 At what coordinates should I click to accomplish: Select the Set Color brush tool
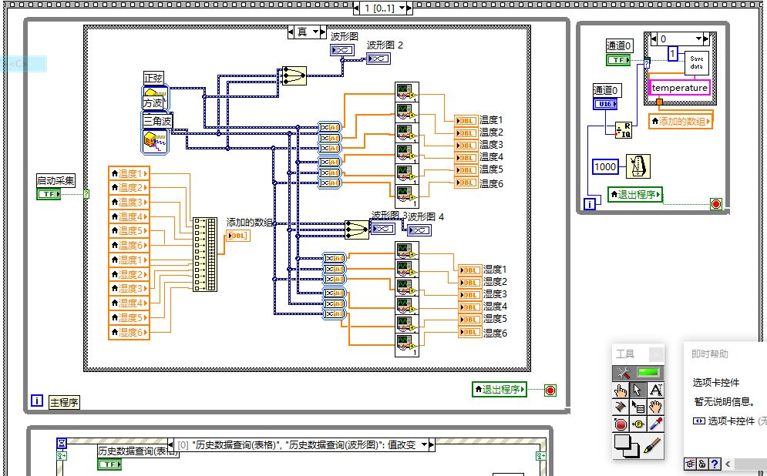652,445
